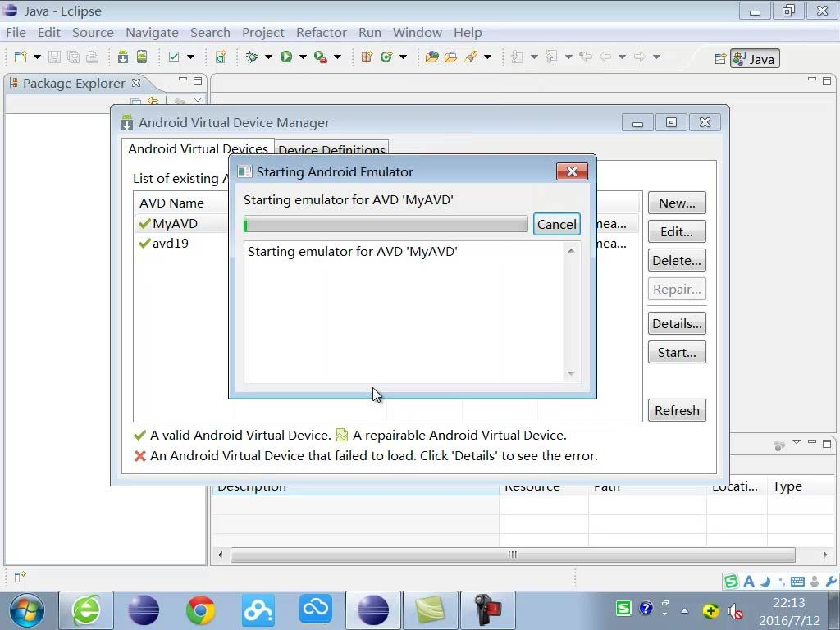Select the Java perspective button
This screenshot has width=840, height=630.
click(755, 59)
